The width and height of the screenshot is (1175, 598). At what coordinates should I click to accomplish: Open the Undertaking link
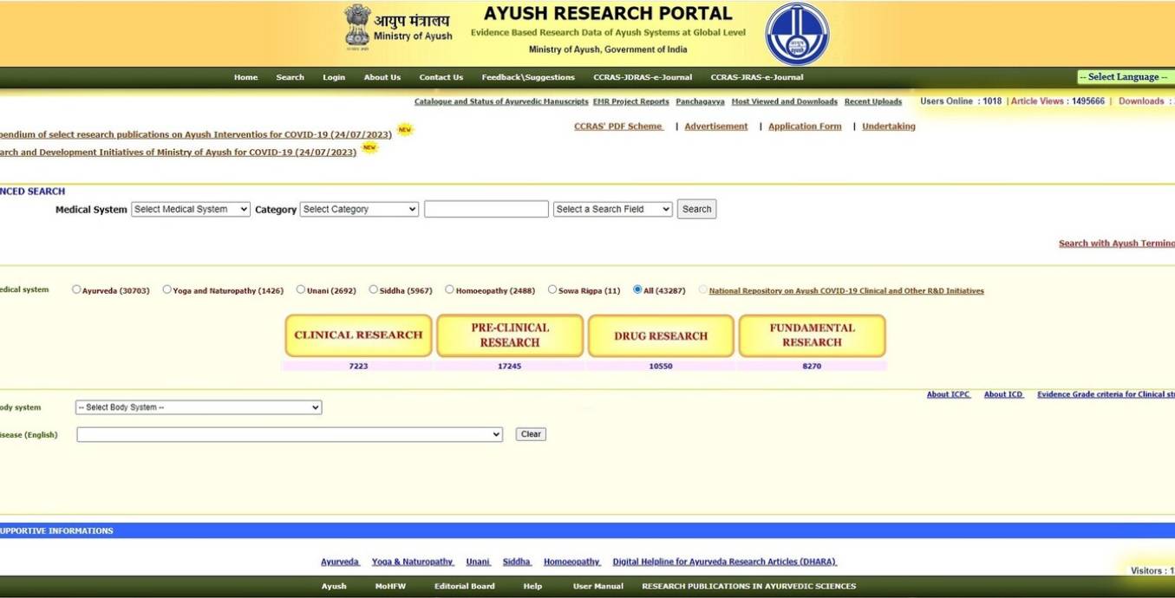click(x=889, y=127)
